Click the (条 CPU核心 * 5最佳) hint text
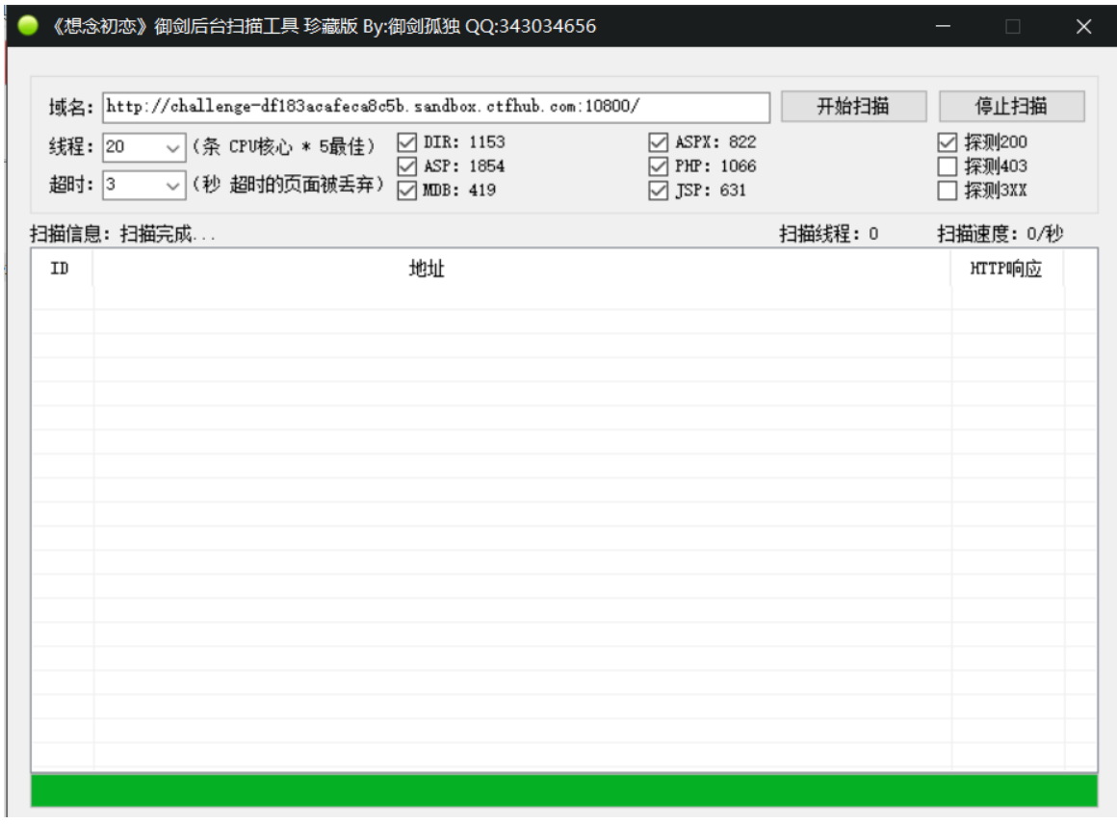The image size is (1117, 824). click(283, 146)
